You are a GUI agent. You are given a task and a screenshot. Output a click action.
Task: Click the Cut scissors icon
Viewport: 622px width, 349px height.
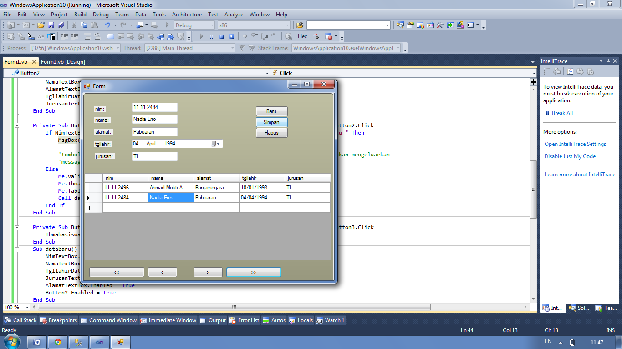coord(73,25)
